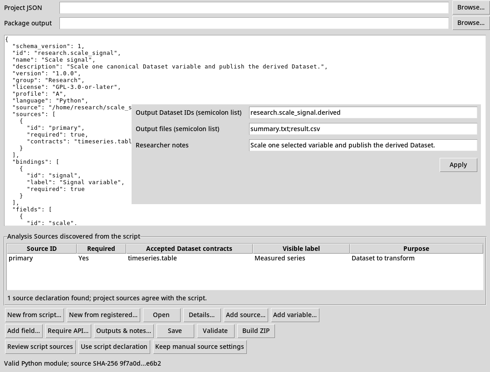Viewport: 490px width, 372px height.
Task: Open an existing project
Action: [161, 315]
